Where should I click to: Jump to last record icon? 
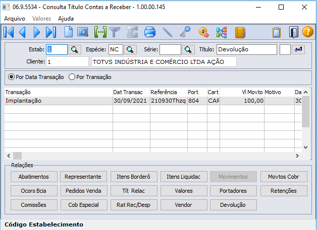pos(51,32)
